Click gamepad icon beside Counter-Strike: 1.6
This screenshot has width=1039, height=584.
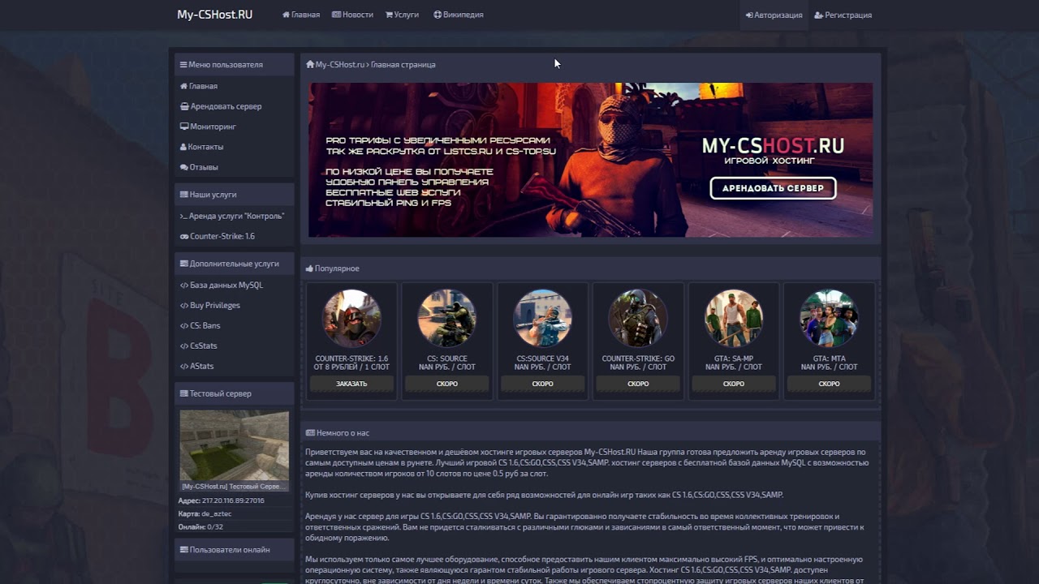click(184, 236)
